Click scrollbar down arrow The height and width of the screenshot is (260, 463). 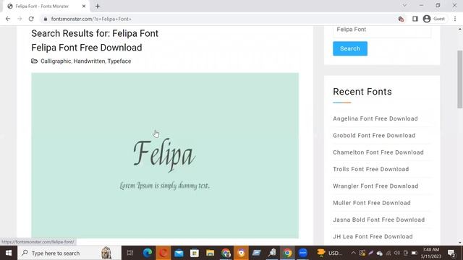[460, 243]
